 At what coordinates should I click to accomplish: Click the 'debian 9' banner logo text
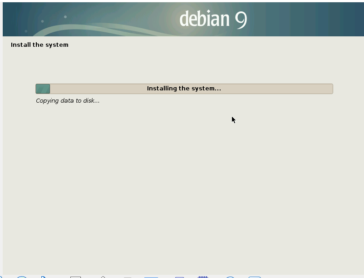213,19
